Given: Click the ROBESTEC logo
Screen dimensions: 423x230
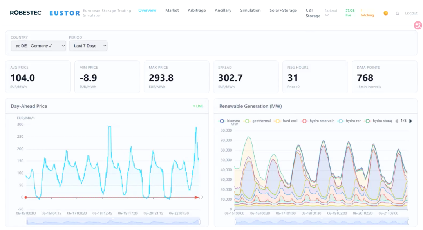Looking at the screenshot, I should click(25, 13).
